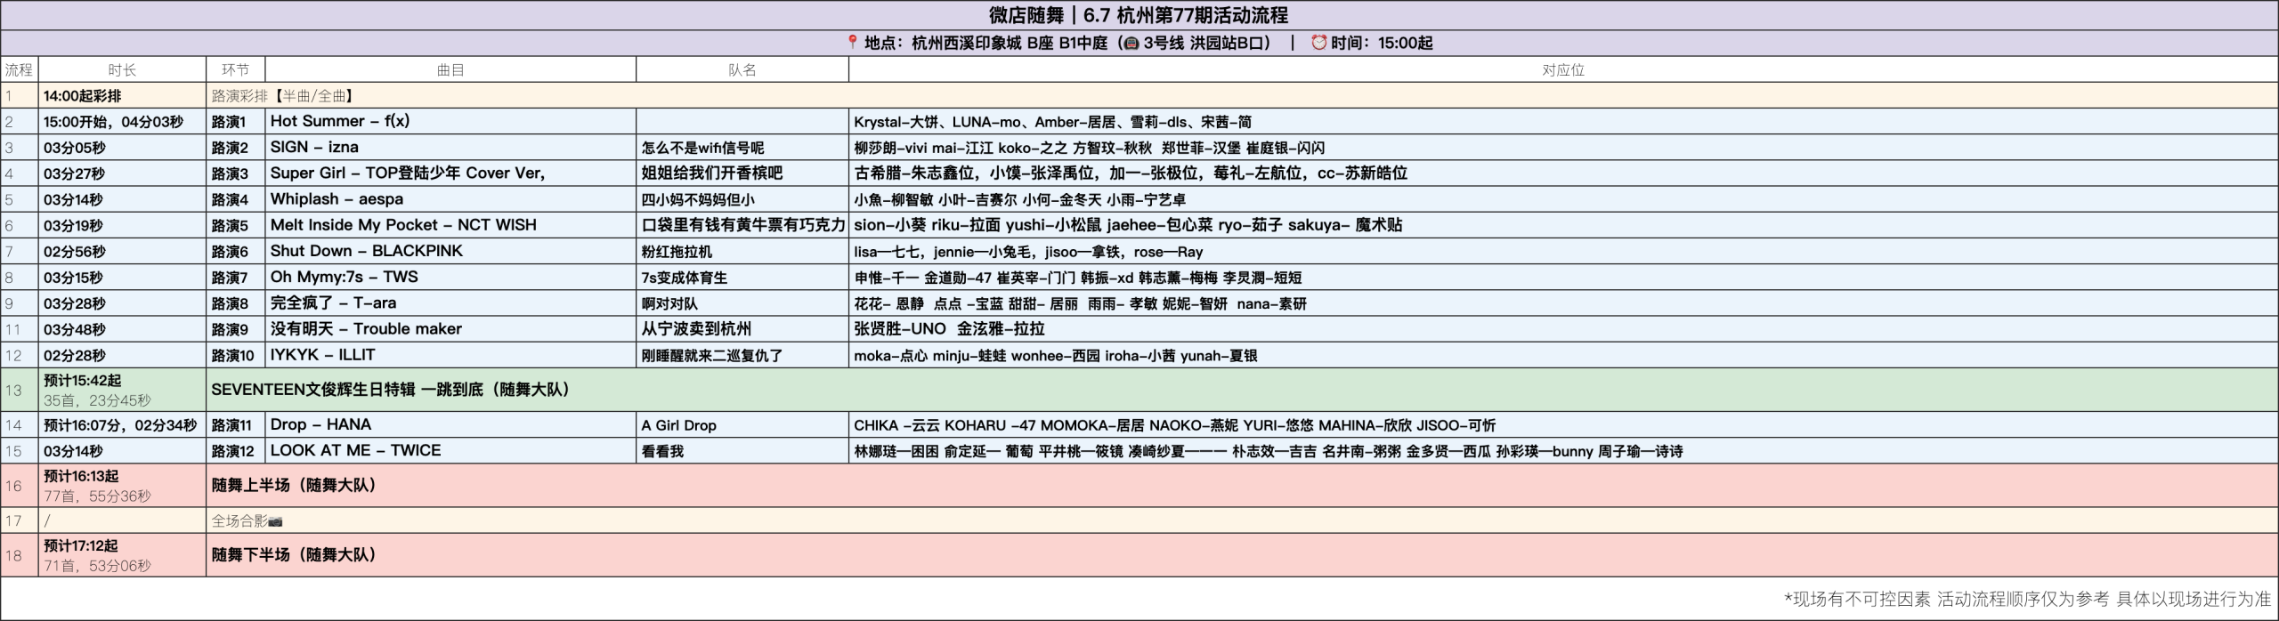The image size is (2279, 621).
Task: Select the 'Drop – HANA' song cell
Action: click(x=450, y=424)
